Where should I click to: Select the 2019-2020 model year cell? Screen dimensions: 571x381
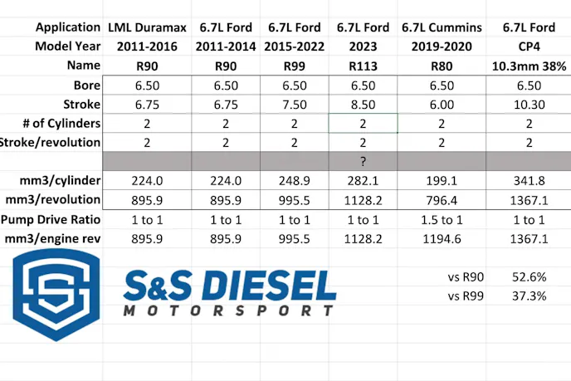[x=442, y=46]
